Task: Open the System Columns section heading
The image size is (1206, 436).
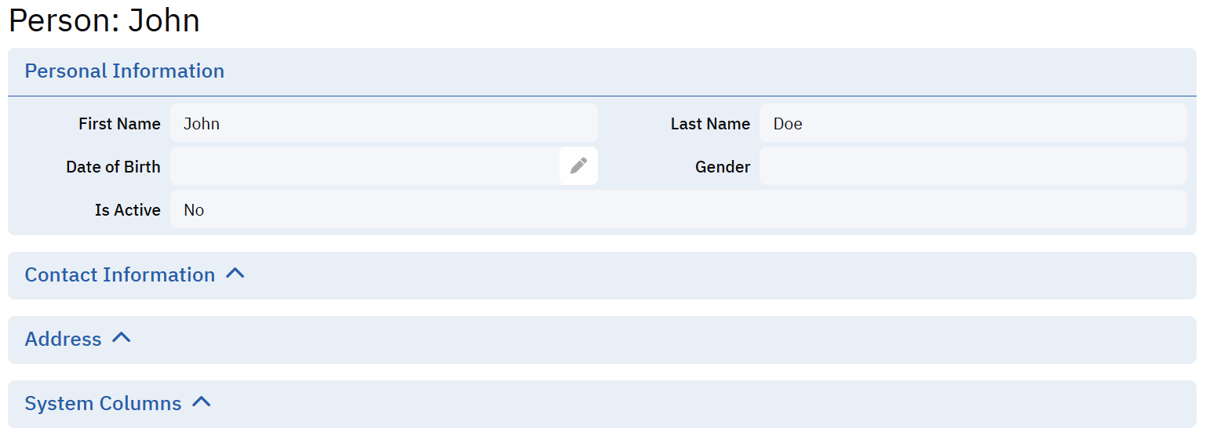Action: click(103, 404)
